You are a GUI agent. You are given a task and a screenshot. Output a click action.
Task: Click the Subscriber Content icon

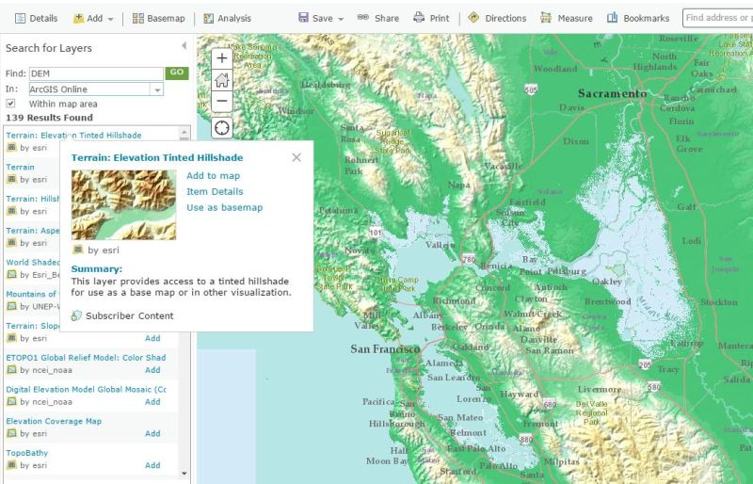76,315
